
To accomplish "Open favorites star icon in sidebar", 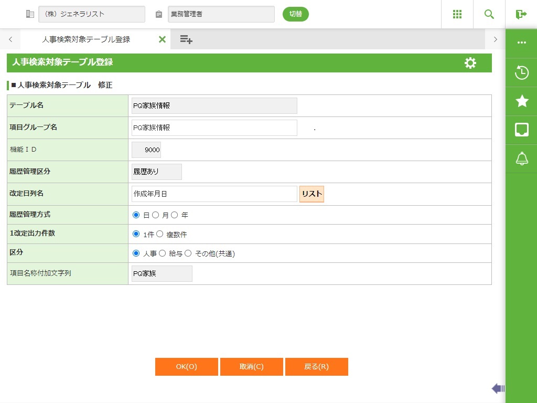I will click(522, 101).
